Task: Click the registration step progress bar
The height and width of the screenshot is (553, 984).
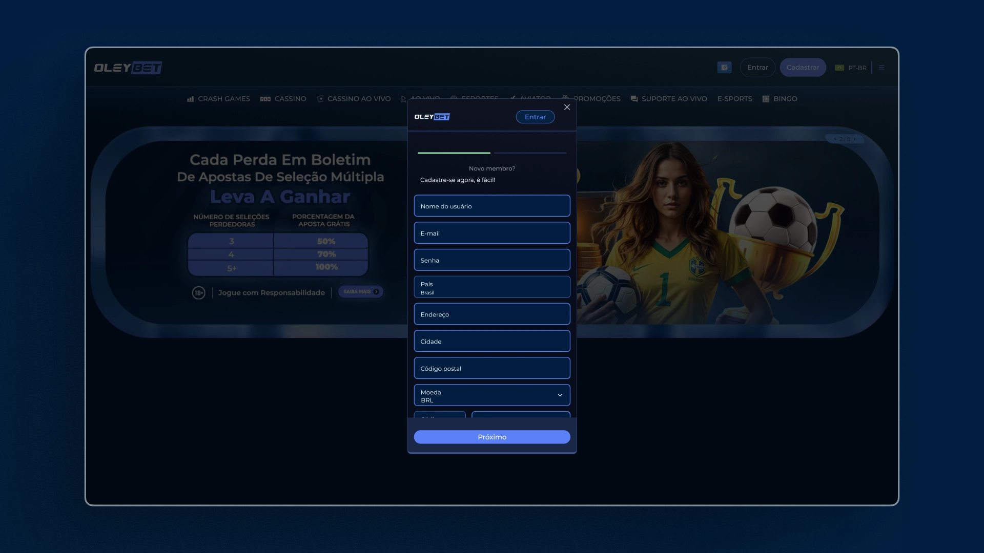Action: (x=492, y=153)
